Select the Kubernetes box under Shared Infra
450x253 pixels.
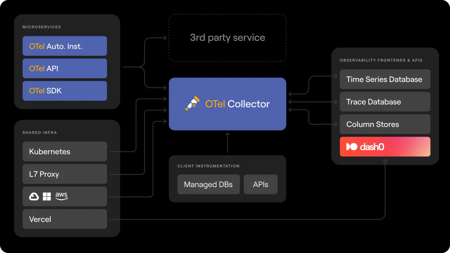click(65, 151)
